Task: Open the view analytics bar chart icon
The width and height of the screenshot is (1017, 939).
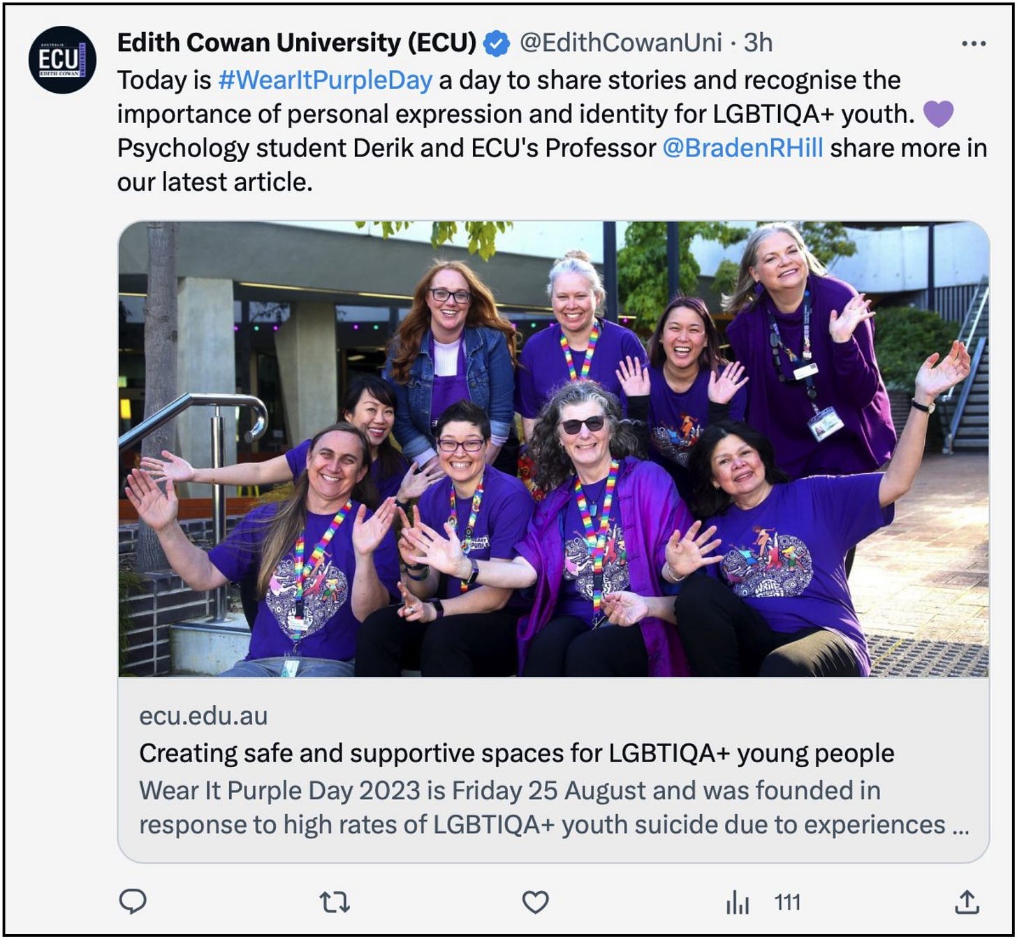Action: click(x=738, y=903)
